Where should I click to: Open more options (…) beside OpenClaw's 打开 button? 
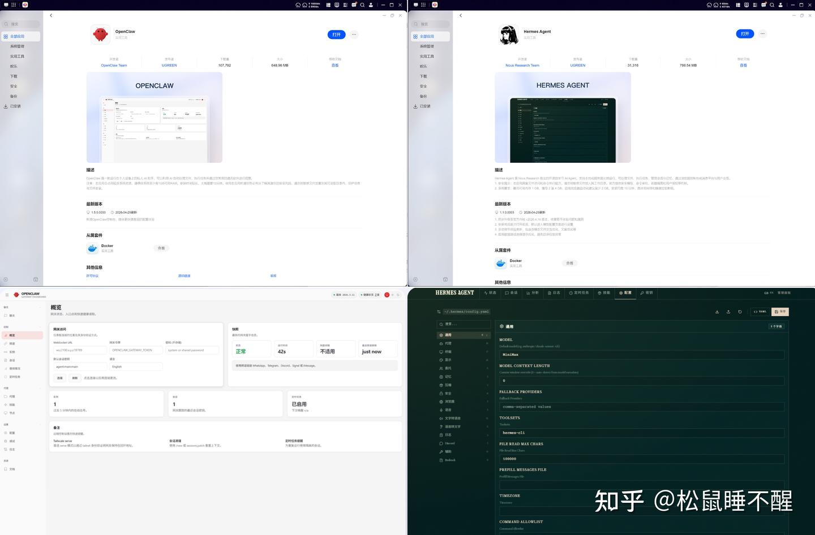354,34
